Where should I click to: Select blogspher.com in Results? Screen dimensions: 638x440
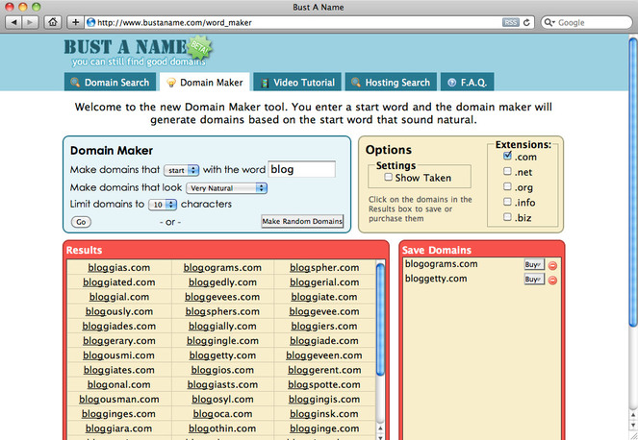click(324, 267)
